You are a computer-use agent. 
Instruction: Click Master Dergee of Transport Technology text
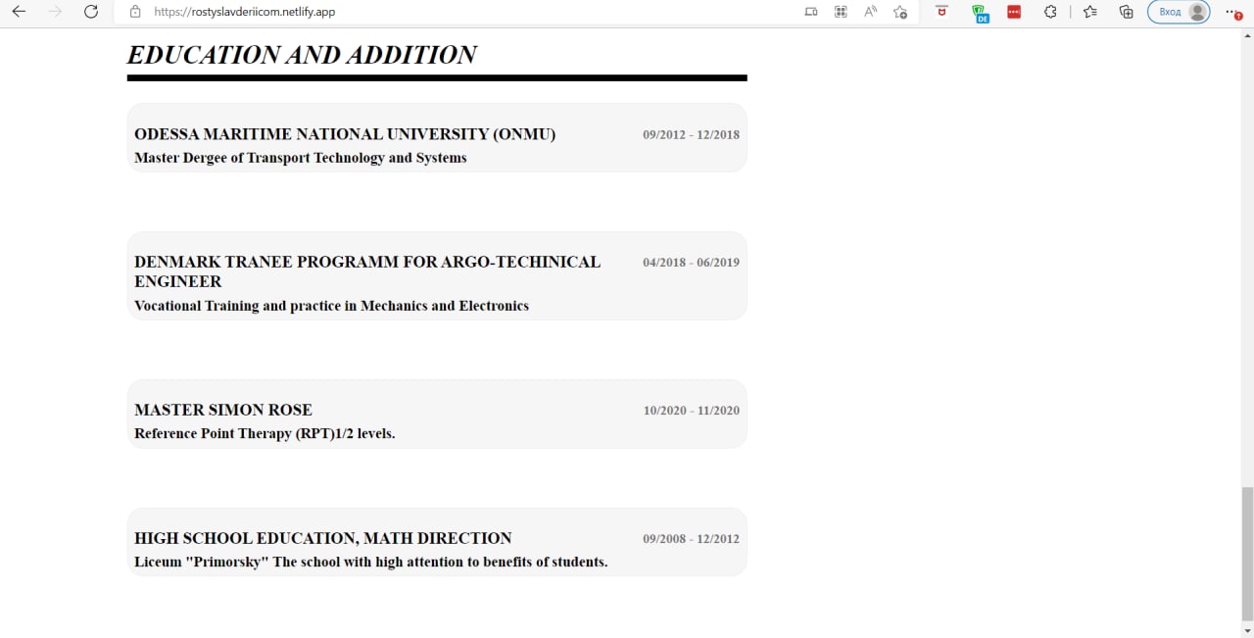click(301, 158)
